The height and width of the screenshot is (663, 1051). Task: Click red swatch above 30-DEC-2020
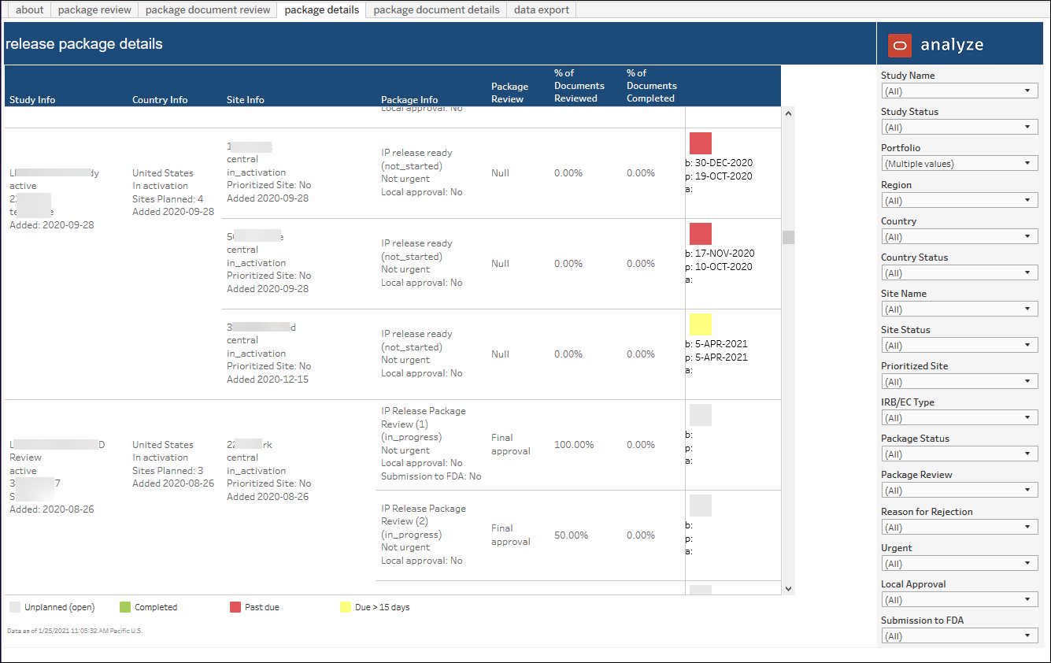pyautogui.click(x=701, y=143)
